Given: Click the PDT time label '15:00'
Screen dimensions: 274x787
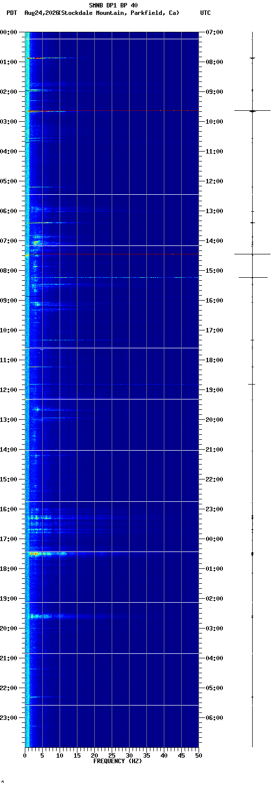Looking at the screenshot, I should point(8,479).
